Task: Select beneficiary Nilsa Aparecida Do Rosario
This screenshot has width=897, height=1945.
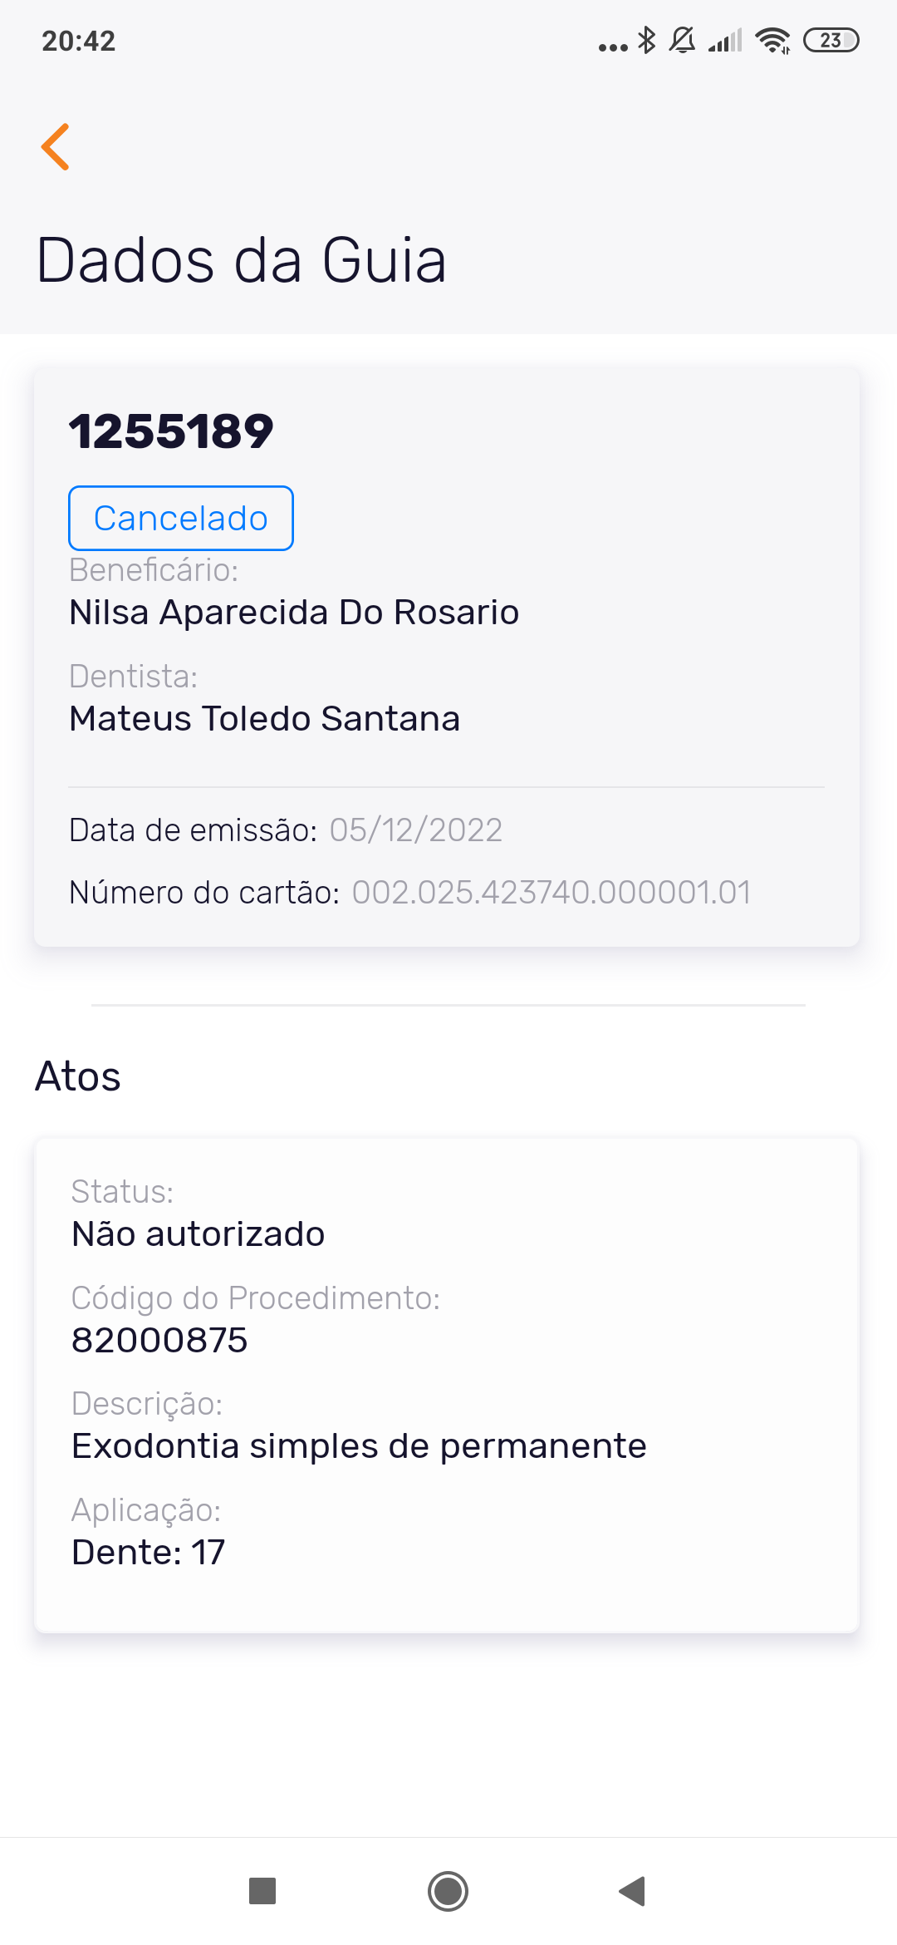Action: point(294,613)
